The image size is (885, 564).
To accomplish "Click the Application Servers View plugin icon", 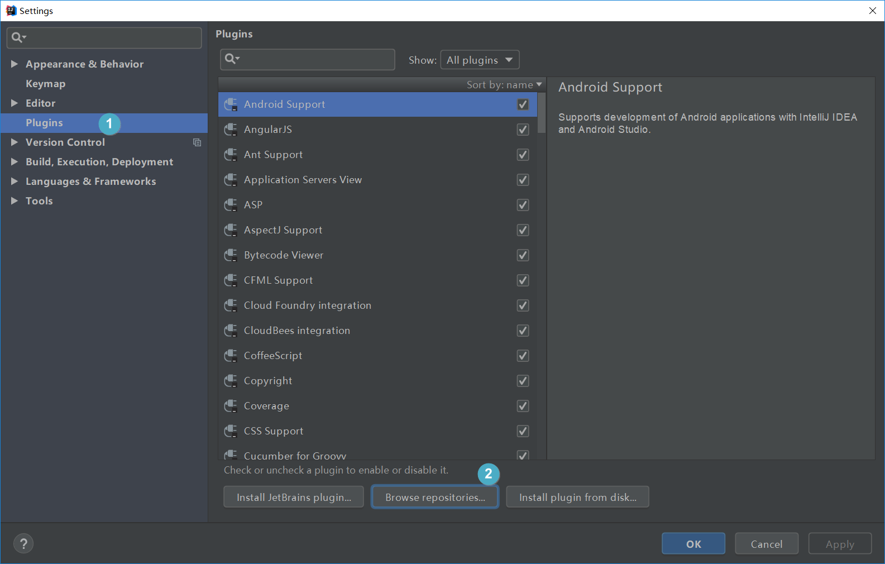I will [231, 180].
